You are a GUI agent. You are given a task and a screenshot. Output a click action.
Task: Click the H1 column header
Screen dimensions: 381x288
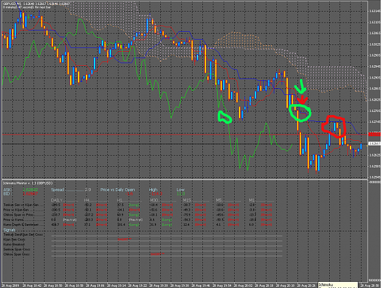(119, 200)
